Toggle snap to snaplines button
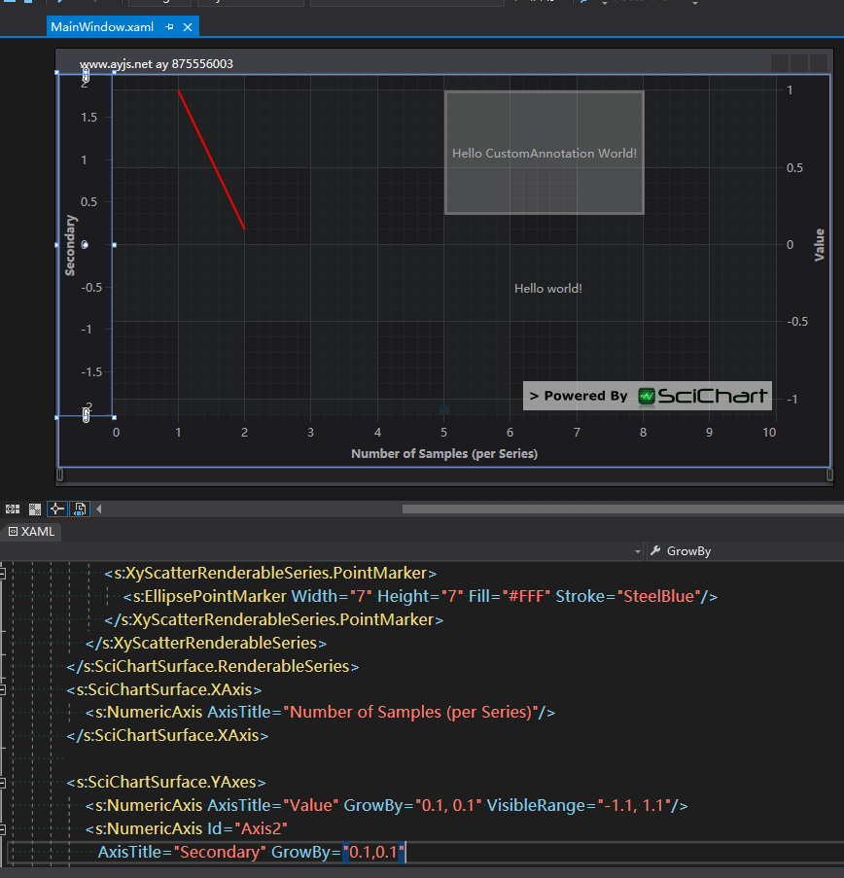 56,509
